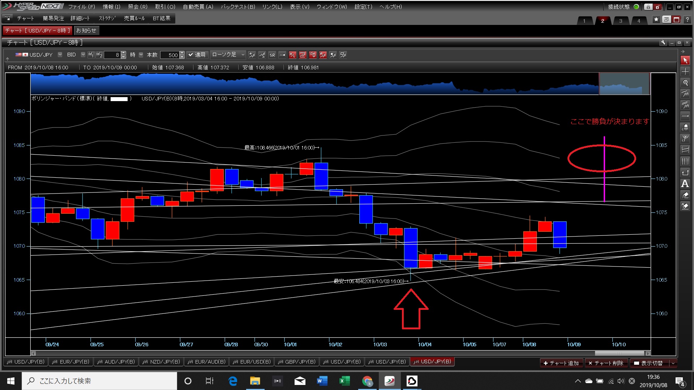Click the チャート削除 button
The image size is (694, 390).
[606, 363]
